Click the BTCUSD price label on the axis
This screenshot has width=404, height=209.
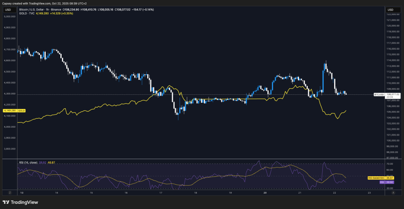(379, 95)
